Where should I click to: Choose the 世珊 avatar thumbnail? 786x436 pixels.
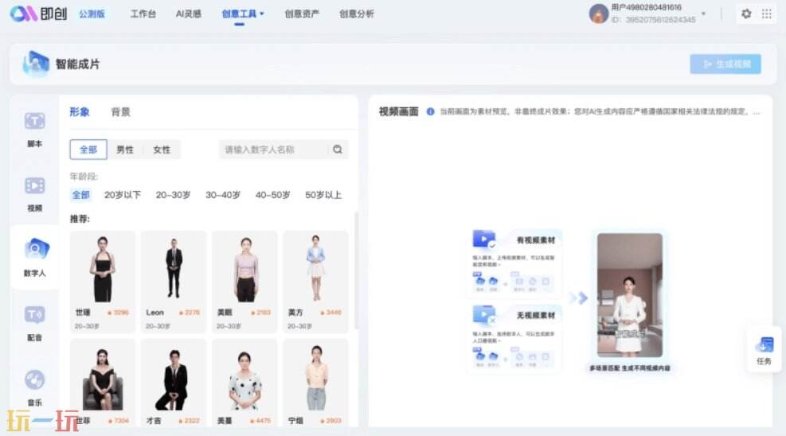click(x=102, y=282)
